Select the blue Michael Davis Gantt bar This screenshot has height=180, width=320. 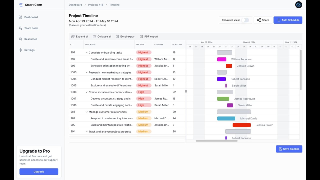226,118
